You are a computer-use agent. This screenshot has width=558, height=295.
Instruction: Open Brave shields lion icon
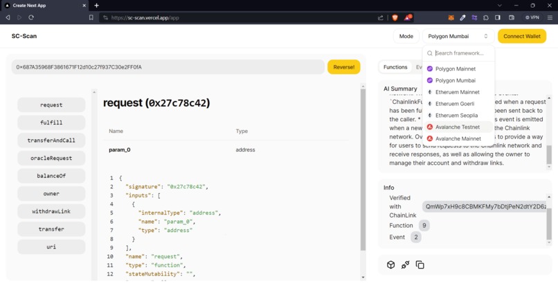(x=395, y=17)
